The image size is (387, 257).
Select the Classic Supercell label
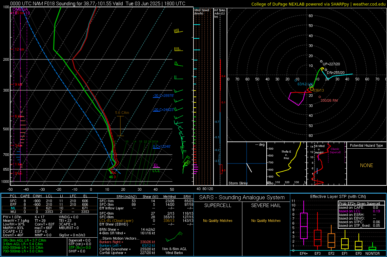pyautogui.click(x=335, y=151)
